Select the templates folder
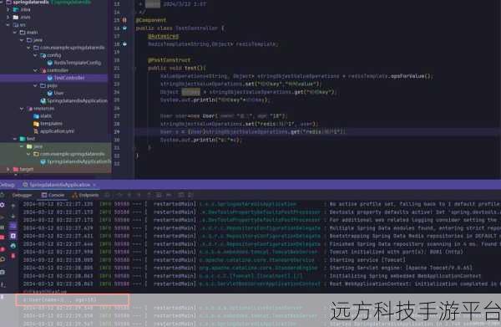This screenshot has height=327, width=501. [x=51, y=124]
